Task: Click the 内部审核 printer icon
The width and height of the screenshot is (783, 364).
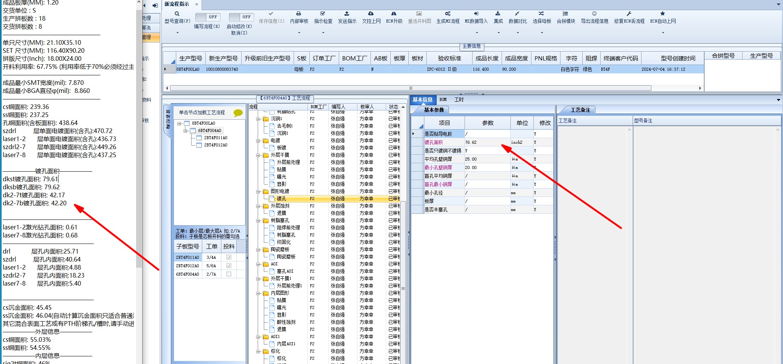Action: 299,13
